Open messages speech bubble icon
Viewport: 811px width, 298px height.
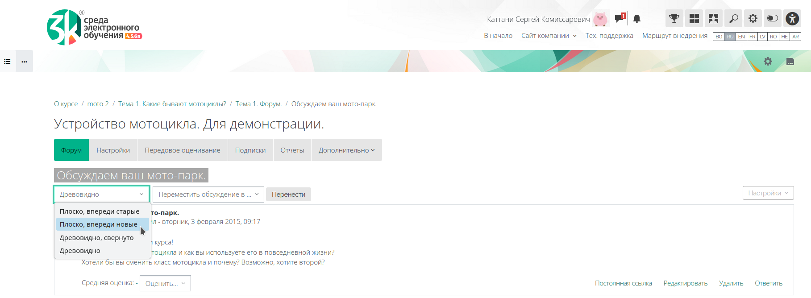click(619, 18)
